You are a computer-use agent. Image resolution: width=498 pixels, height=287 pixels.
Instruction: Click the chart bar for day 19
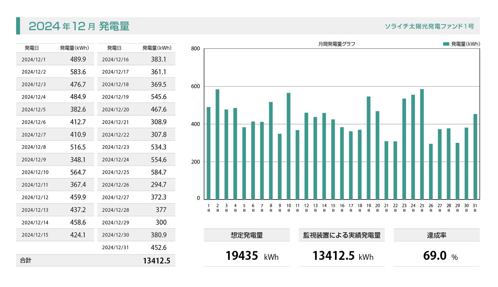pyautogui.click(x=369, y=148)
